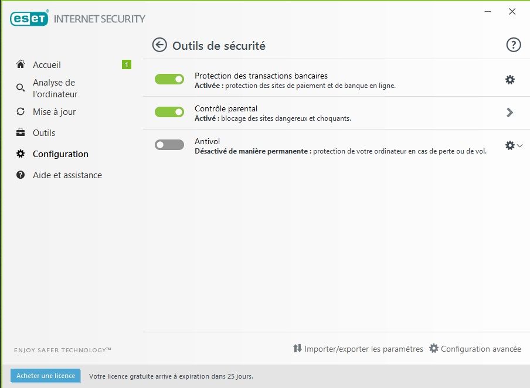Enable the Antivol toggle
This screenshot has width=530, height=388.
(169, 145)
